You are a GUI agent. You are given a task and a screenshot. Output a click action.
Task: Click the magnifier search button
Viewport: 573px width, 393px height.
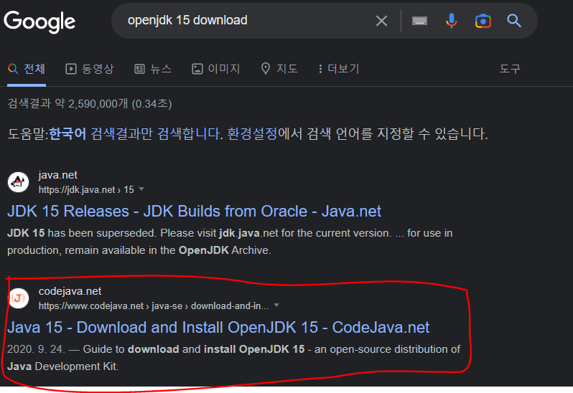coord(514,21)
